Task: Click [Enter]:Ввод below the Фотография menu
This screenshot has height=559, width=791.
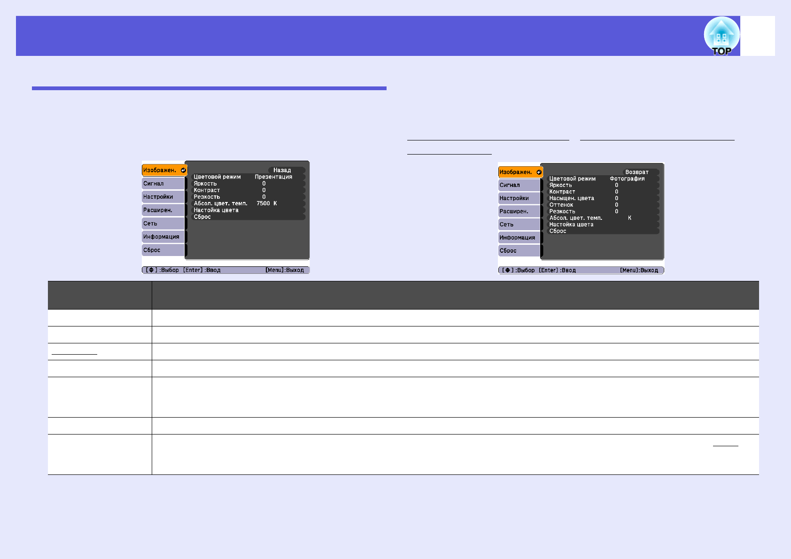Action: point(557,271)
